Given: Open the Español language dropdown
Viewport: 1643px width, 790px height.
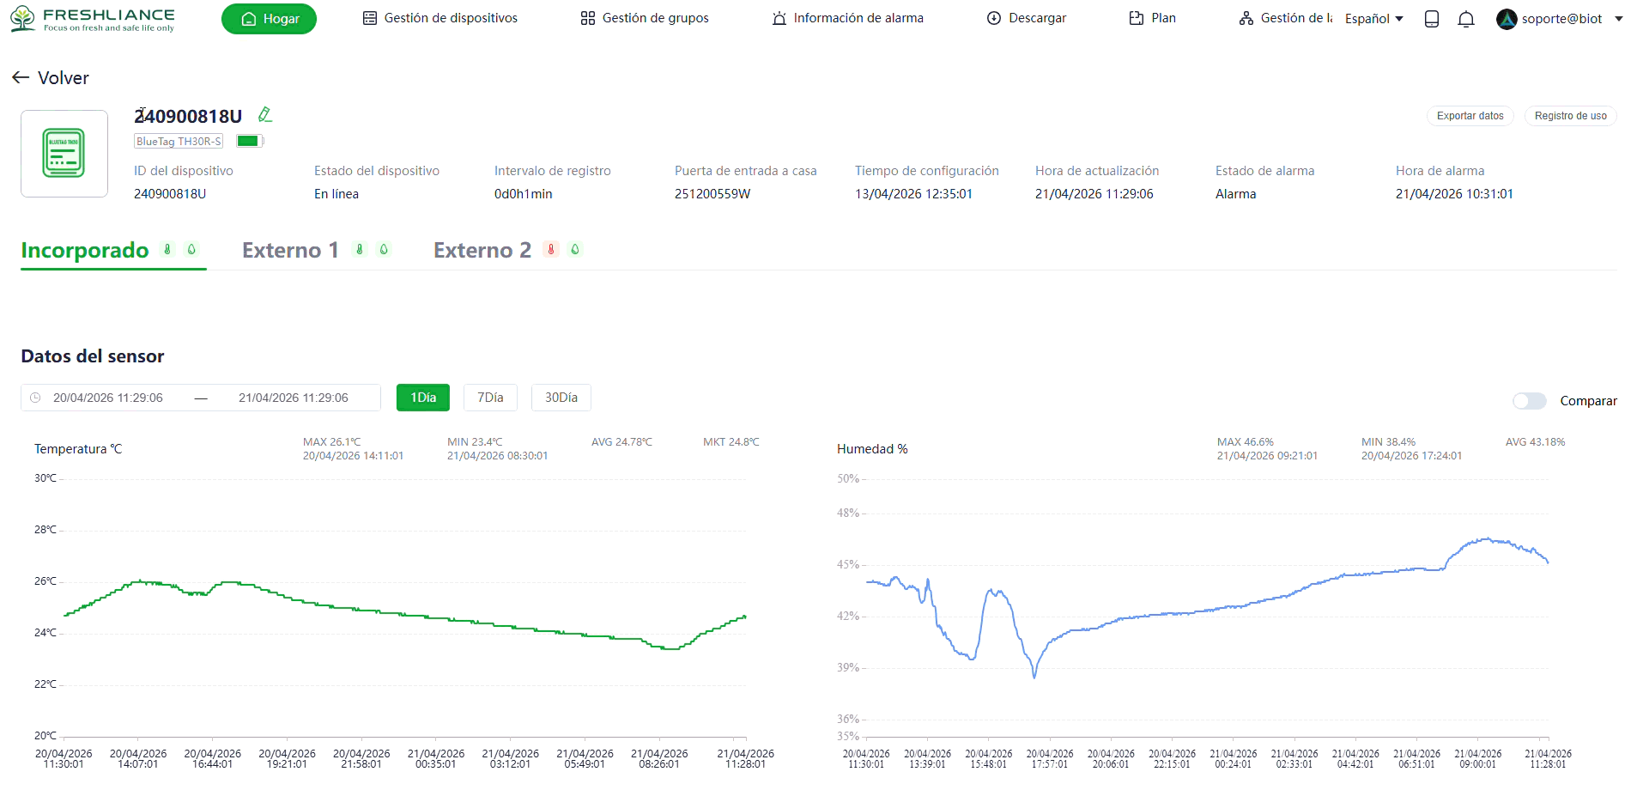Looking at the screenshot, I should coord(1373,19).
